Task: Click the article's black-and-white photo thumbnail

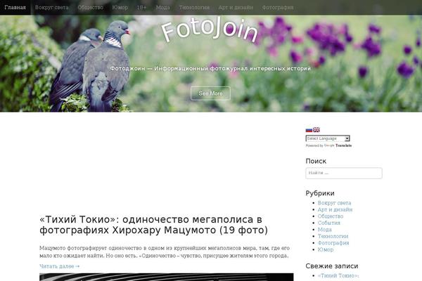Action: click(x=166, y=277)
